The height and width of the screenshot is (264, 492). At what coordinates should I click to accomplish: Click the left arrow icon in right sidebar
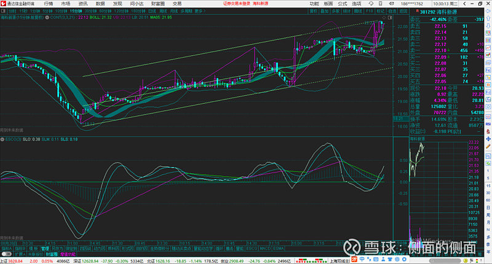click(488, 11)
